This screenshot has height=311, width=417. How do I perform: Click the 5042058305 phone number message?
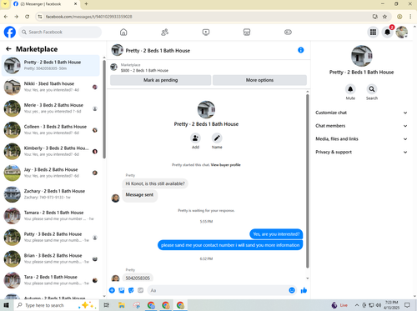tap(138, 278)
